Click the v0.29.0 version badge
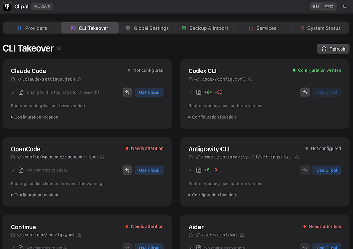The image size is (353, 249). tap(42, 6)
